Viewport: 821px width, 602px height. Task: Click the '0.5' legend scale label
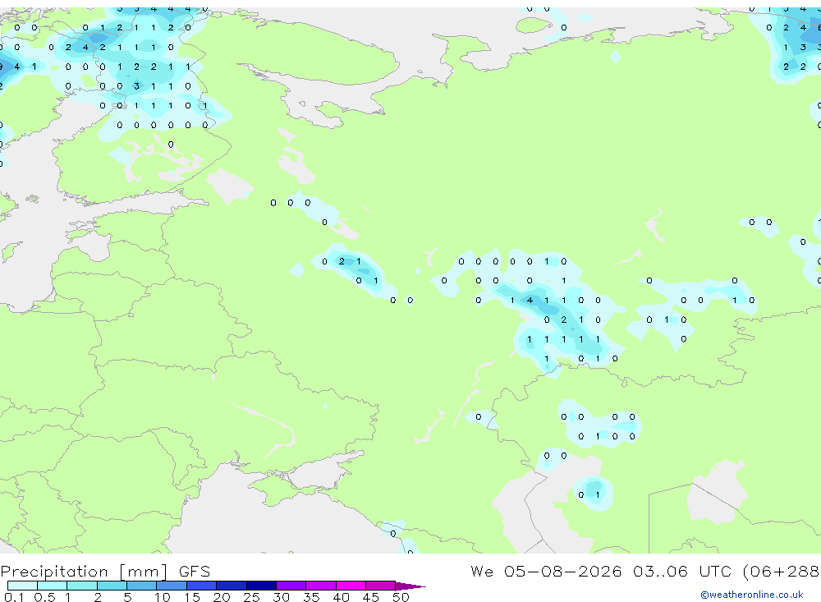click(44, 597)
